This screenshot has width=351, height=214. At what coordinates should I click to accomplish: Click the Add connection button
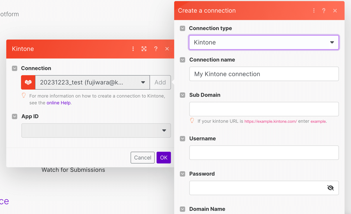click(x=160, y=82)
